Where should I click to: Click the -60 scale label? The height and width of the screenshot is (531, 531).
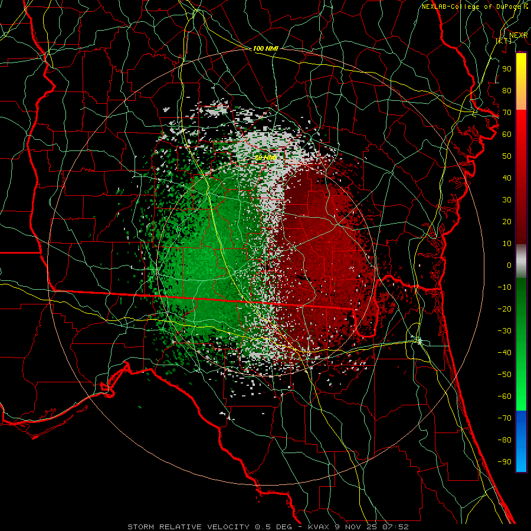click(504, 396)
